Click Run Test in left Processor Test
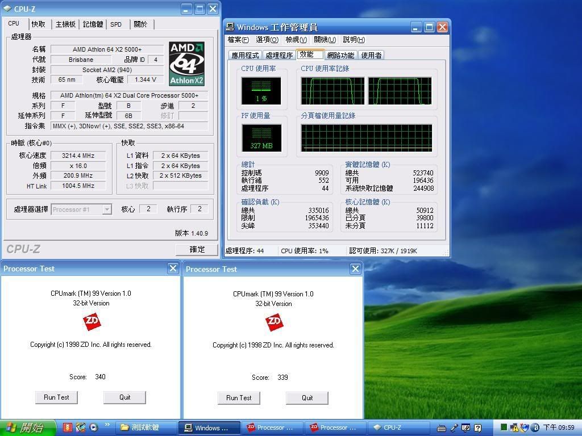The width and height of the screenshot is (582, 436). click(56, 397)
